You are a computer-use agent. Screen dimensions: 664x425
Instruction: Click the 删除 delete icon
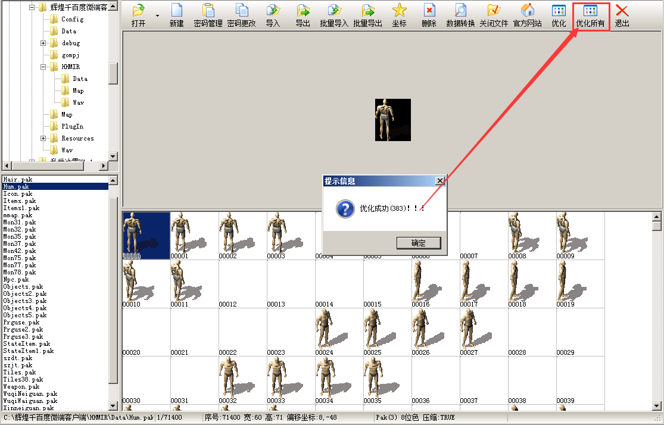coord(429,15)
